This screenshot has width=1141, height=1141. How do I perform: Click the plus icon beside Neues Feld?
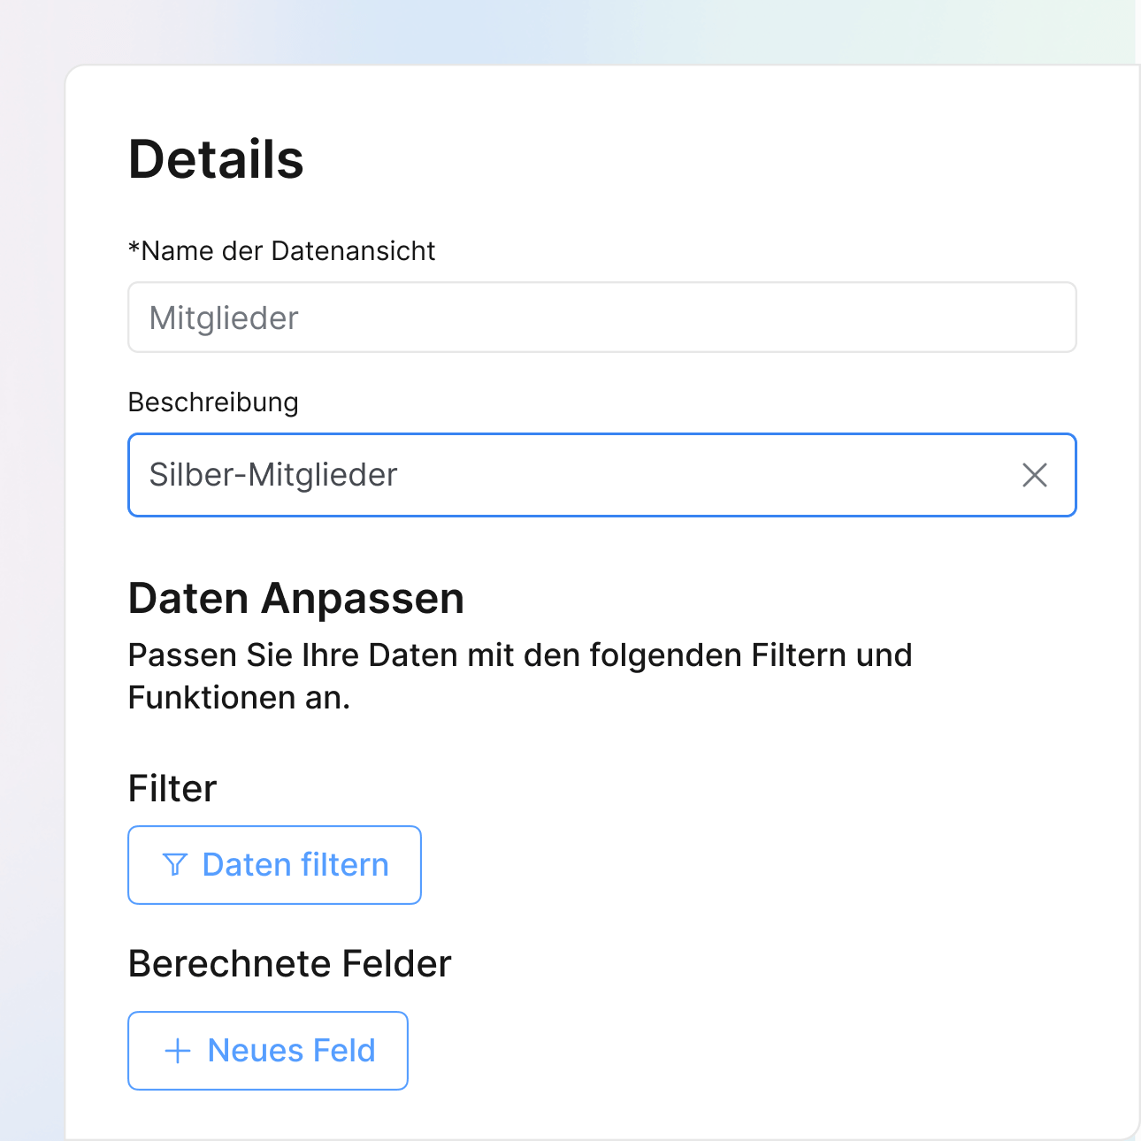(x=178, y=1051)
